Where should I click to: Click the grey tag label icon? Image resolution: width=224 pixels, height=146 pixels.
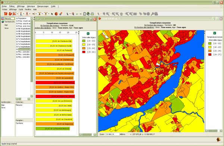click(141, 14)
